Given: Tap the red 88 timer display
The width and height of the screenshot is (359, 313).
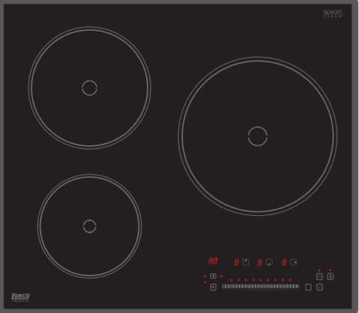Looking at the screenshot, I should tap(213, 261).
